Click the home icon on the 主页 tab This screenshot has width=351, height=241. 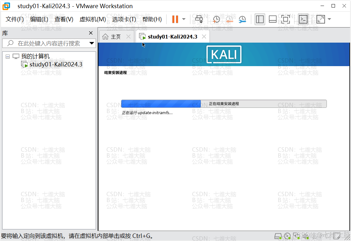point(105,37)
